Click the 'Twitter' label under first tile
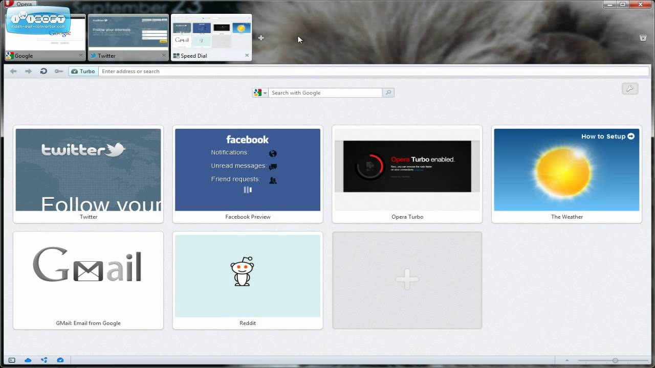655x368 pixels. tap(89, 217)
